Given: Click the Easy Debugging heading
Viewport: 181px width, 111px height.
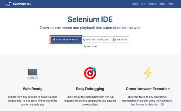Looking at the screenshot, I should pyautogui.click(x=90, y=89).
